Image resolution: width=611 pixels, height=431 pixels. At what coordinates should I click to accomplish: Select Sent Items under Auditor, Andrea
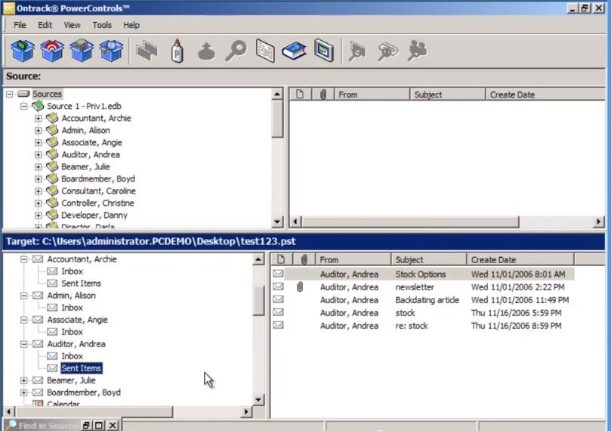pos(81,367)
